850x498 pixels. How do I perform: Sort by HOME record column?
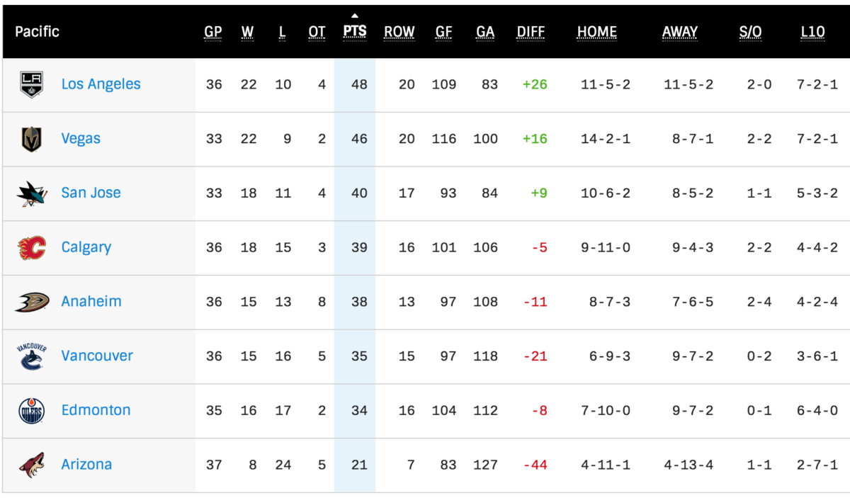(x=597, y=32)
